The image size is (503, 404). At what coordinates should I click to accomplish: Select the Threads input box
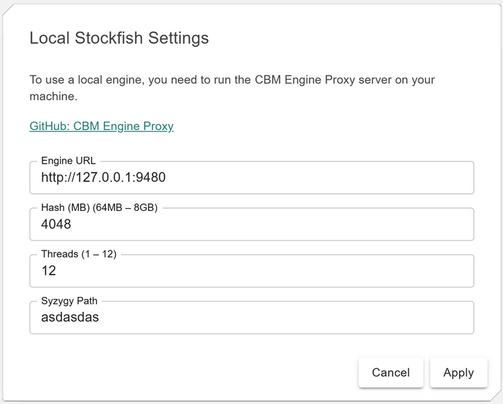click(x=251, y=271)
